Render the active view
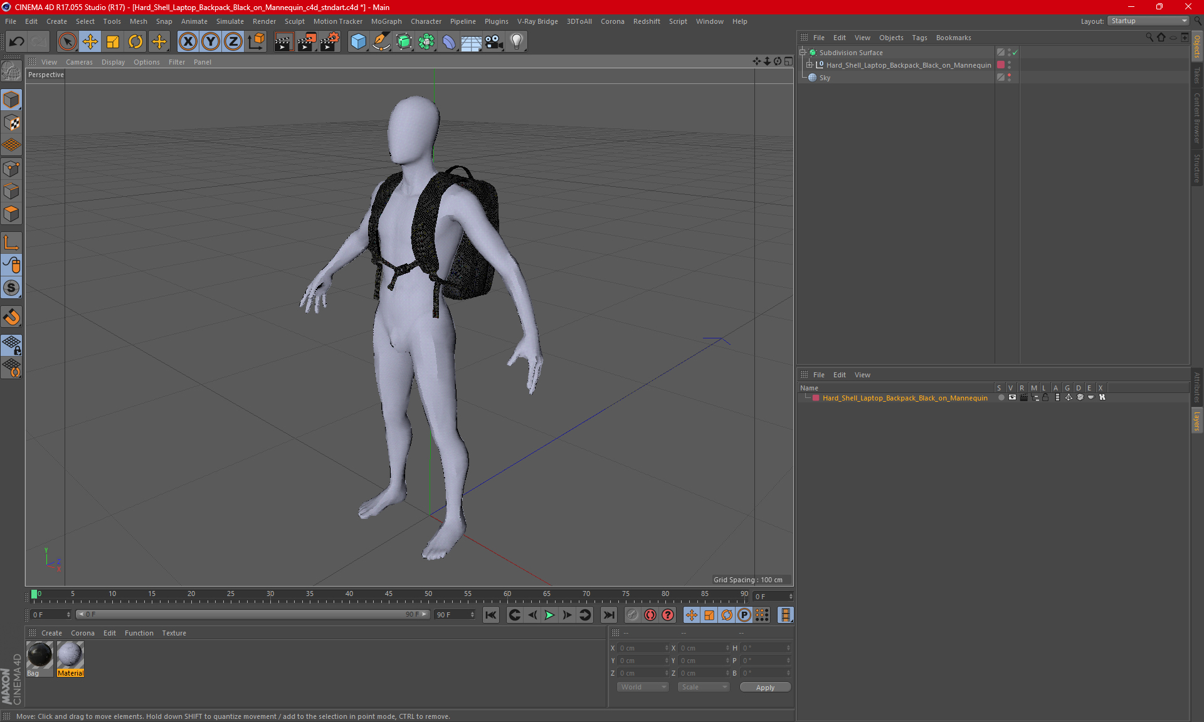The width and height of the screenshot is (1204, 722). click(283, 42)
